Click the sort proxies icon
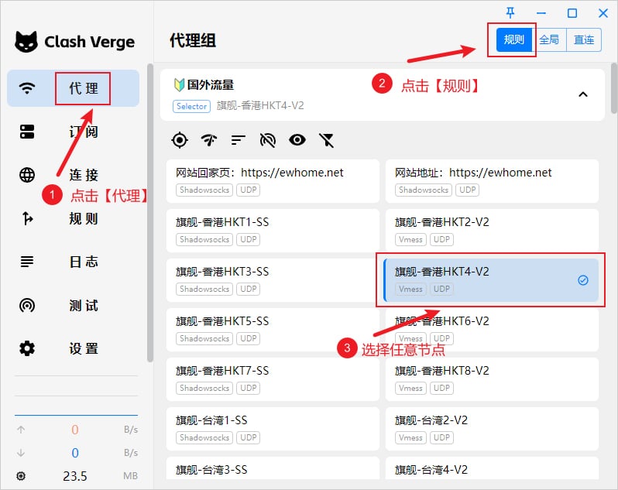This screenshot has height=490, width=618. (239, 140)
